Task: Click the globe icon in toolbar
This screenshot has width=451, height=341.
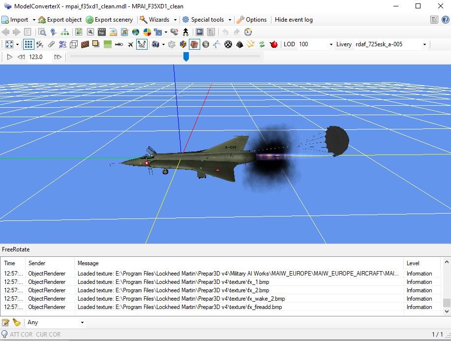Action: pos(136,32)
